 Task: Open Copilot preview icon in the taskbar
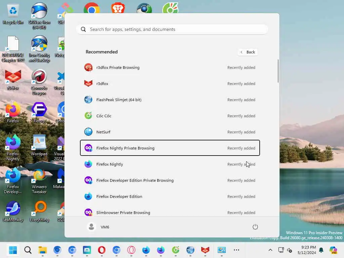pyautogui.click(x=333, y=250)
